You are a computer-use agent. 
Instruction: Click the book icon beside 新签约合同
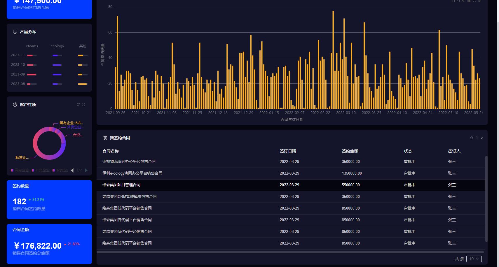point(105,138)
